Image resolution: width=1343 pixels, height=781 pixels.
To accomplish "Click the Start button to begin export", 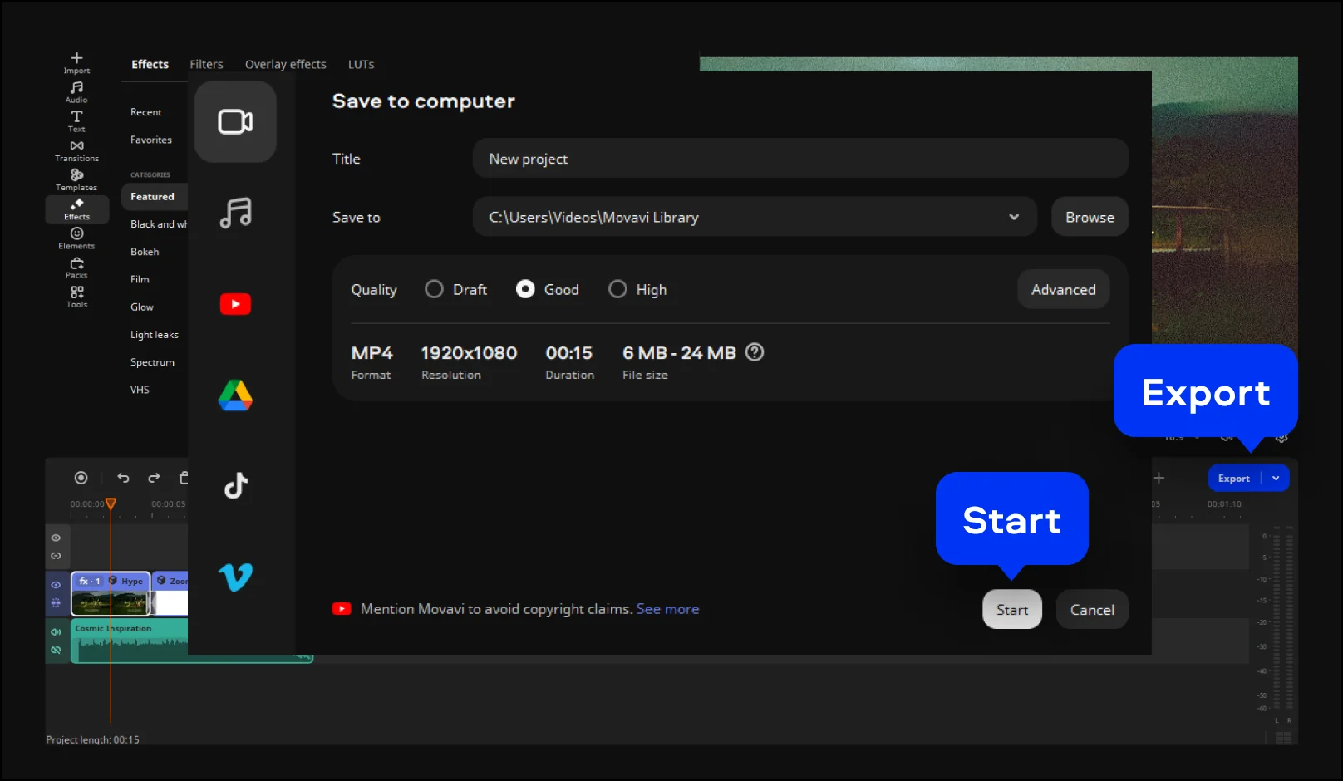I will (x=1012, y=610).
